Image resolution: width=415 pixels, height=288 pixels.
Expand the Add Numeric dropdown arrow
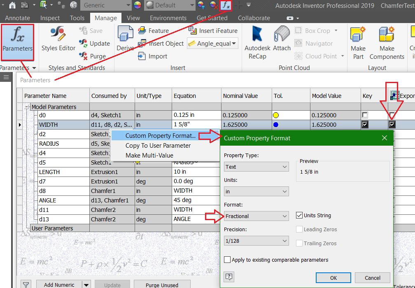click(86, 285)
